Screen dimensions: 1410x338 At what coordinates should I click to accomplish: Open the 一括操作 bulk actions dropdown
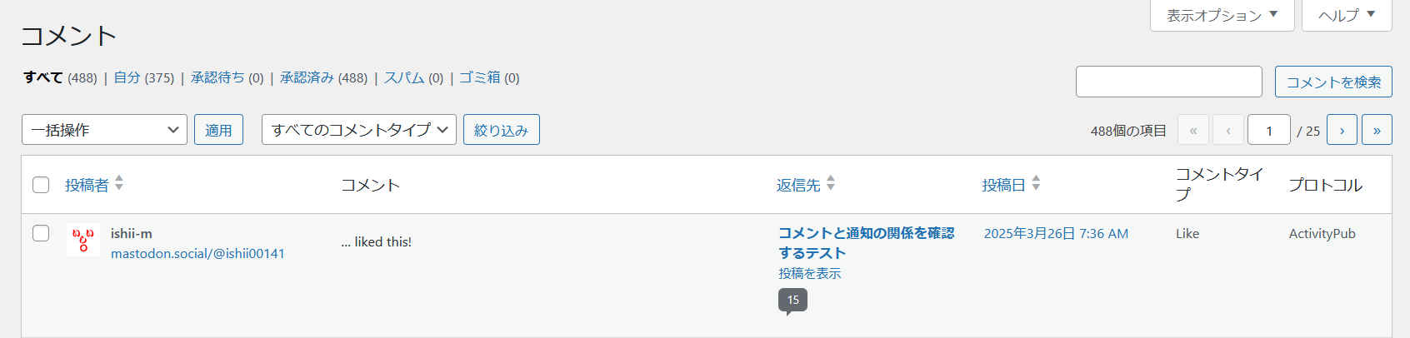point(104,130)
